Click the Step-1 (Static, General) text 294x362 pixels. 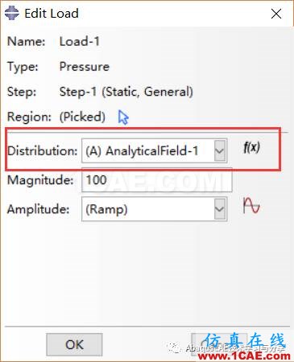coord(126,92)
